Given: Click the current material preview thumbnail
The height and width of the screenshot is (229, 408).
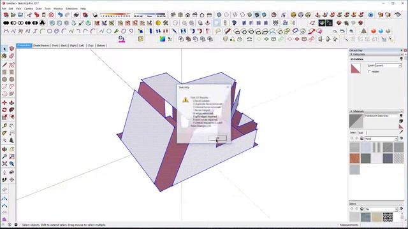Looking at the screenshot, I should [356, 121].
